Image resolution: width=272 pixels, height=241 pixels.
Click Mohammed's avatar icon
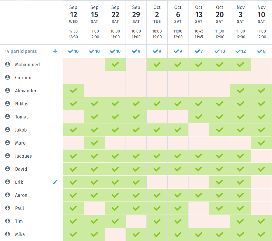pyautogui.click(x=8, y=64)
